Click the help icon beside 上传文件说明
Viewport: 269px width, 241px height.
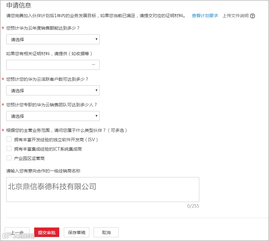pos(252,16)
